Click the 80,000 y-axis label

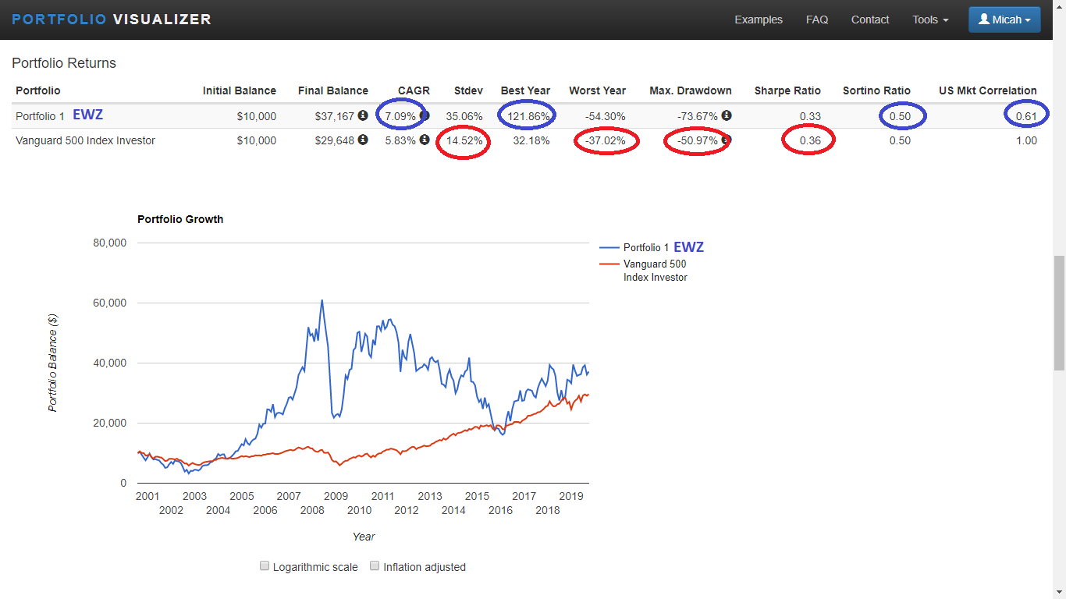108,243
